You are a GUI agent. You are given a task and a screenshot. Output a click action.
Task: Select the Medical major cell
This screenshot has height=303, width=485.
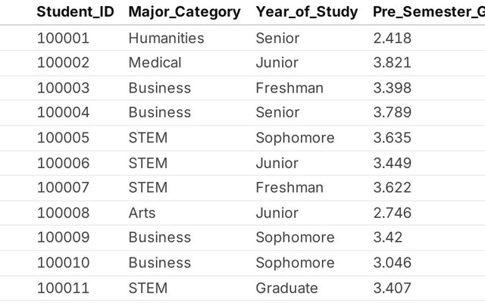[x=155, y=63]
